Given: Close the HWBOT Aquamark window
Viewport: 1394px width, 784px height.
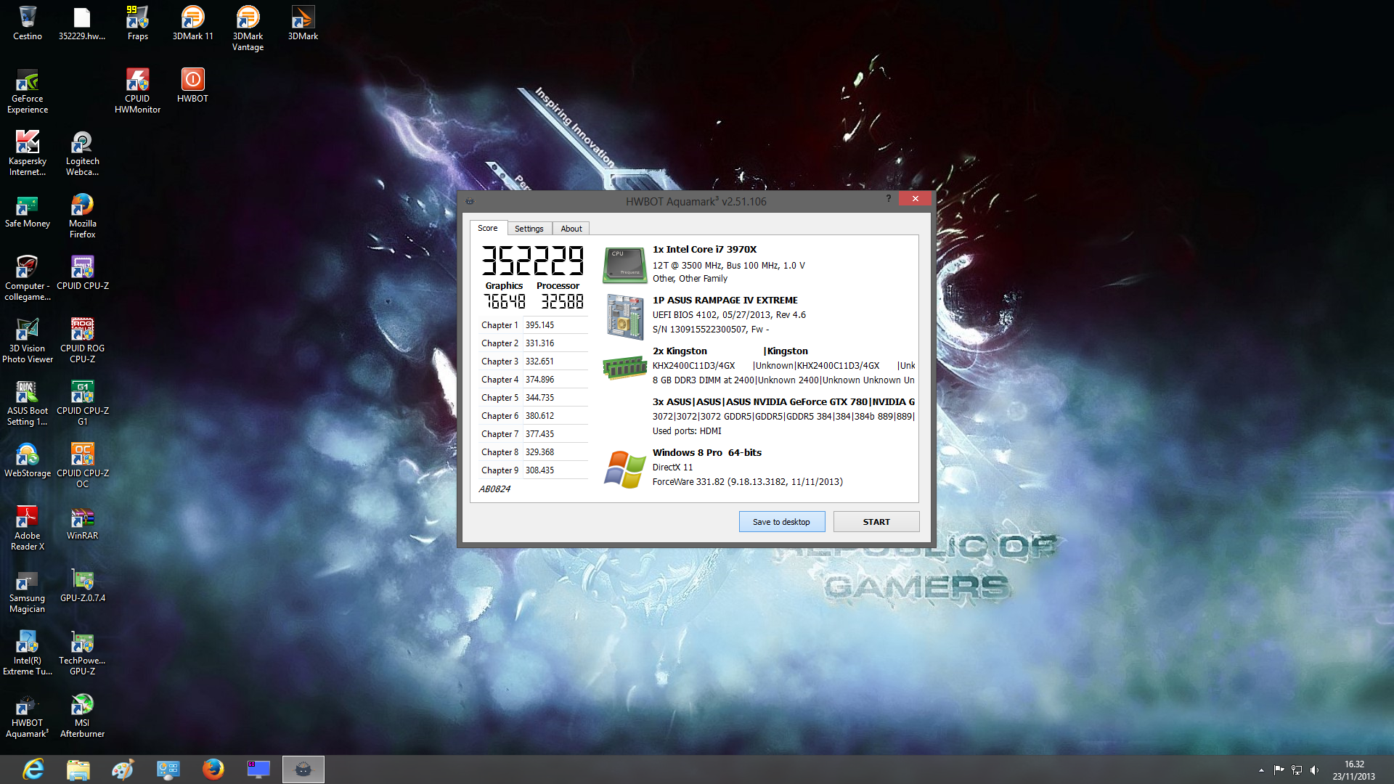Looking at the screenshot, I should click(x=915, y=199).
